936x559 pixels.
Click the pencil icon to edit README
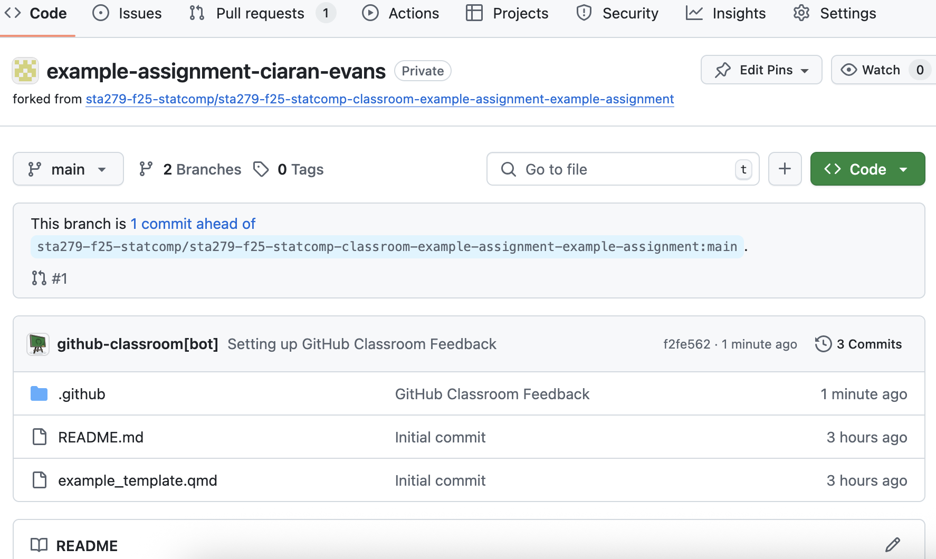point(892,545)
